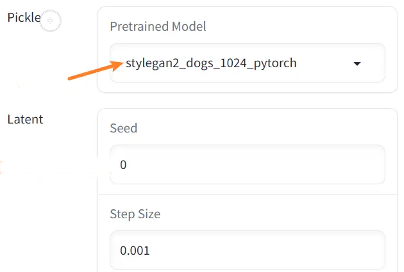The height and width of the screenshot is (272, 404).
Task: Click the empty right end of Step Size field
Action: point(335,250)
